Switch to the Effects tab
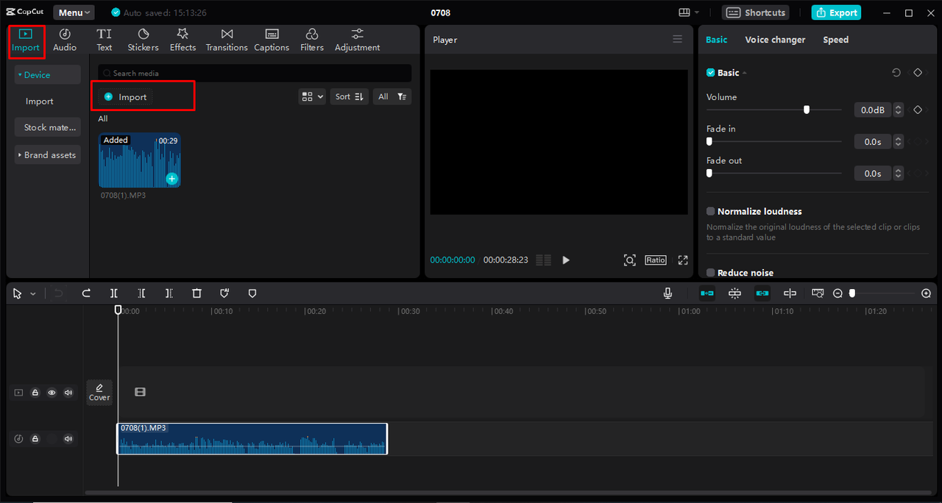Image resolution: width=942 pixels, height=503 pixels. [x=183, y=40]
